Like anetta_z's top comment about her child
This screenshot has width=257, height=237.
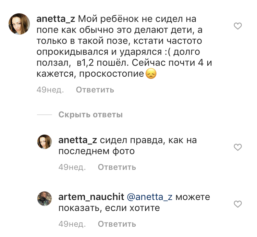coord(237,26)
